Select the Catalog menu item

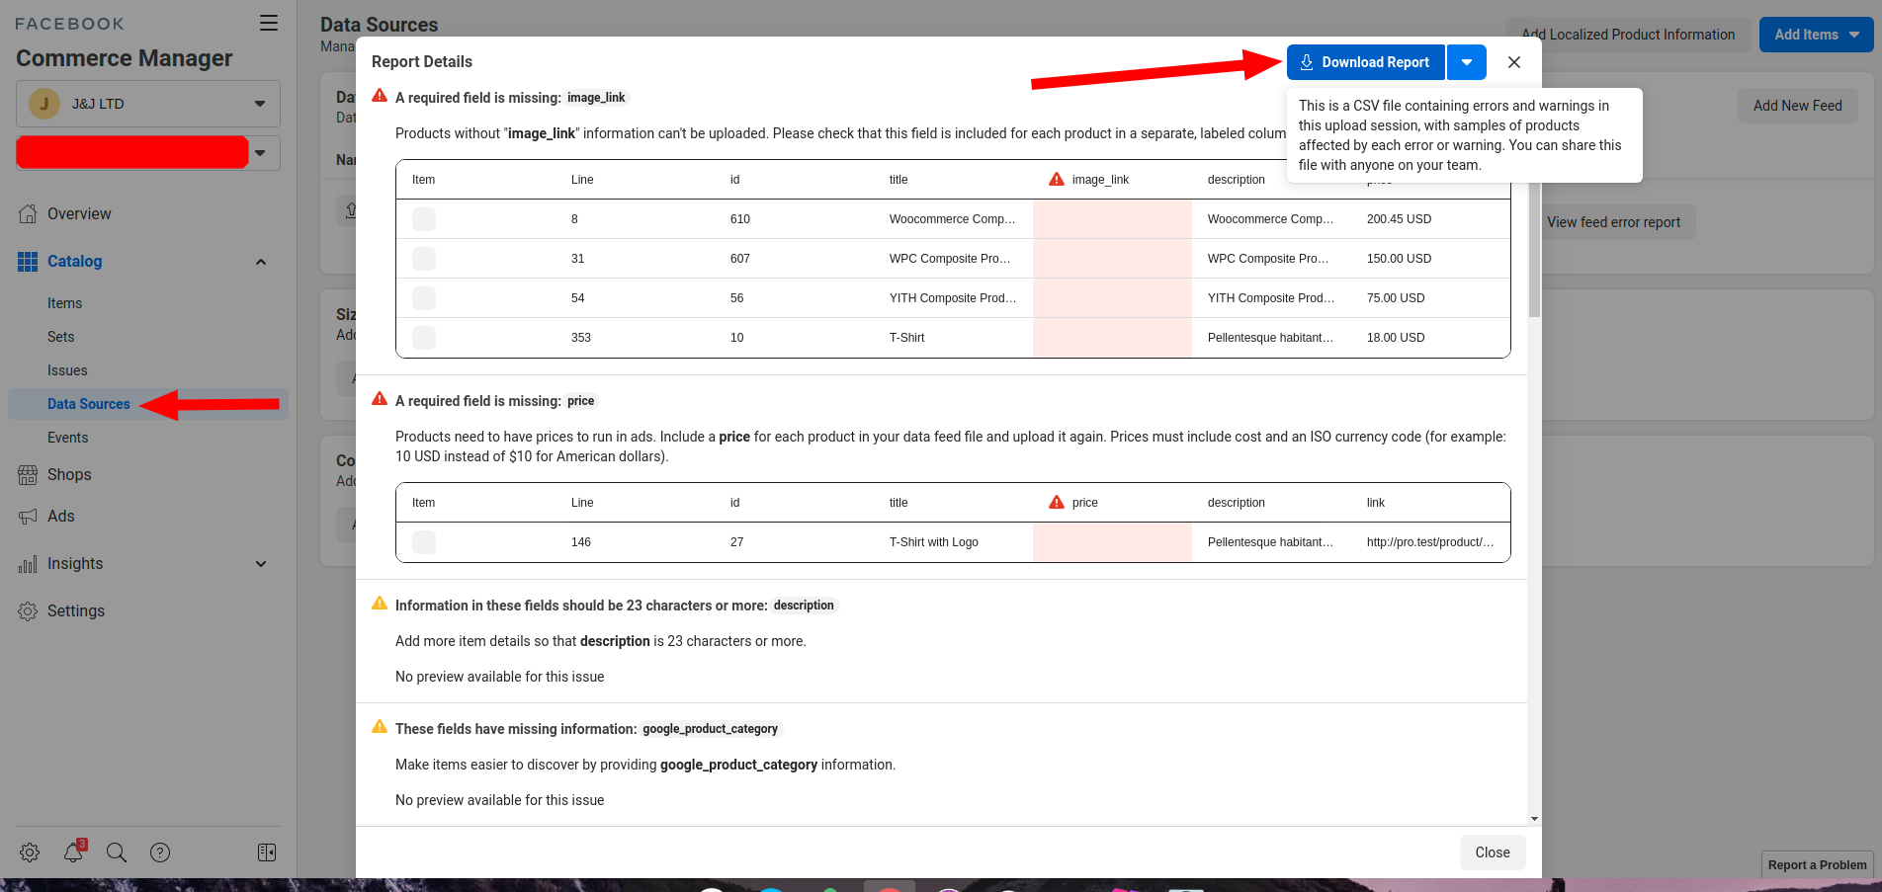[74, 262]
